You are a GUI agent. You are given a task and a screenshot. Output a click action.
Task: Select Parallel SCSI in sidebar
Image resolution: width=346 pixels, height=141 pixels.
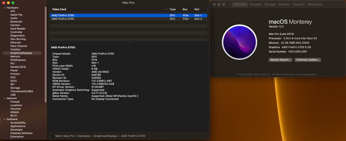[18, 67]
